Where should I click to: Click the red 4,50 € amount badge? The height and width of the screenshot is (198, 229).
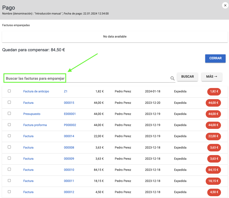click(x=214, y=192)
